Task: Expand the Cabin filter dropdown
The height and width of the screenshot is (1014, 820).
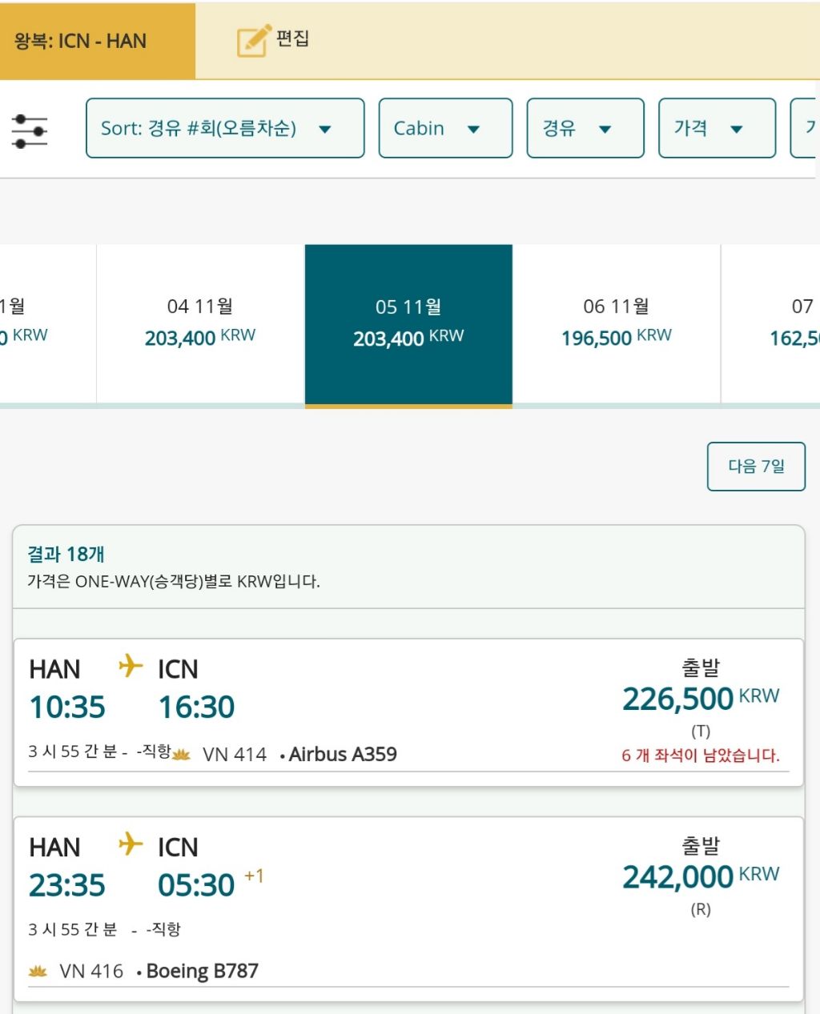Action: pyautogui.click(x=445, y=128)
